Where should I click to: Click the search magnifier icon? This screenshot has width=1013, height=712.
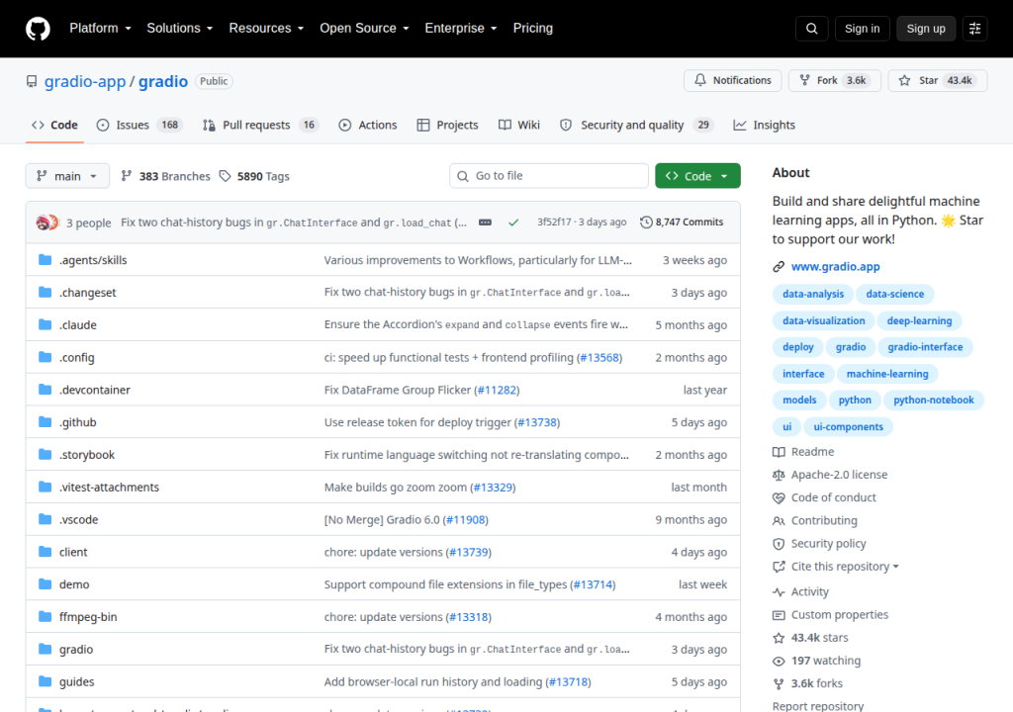click(812, 29)
